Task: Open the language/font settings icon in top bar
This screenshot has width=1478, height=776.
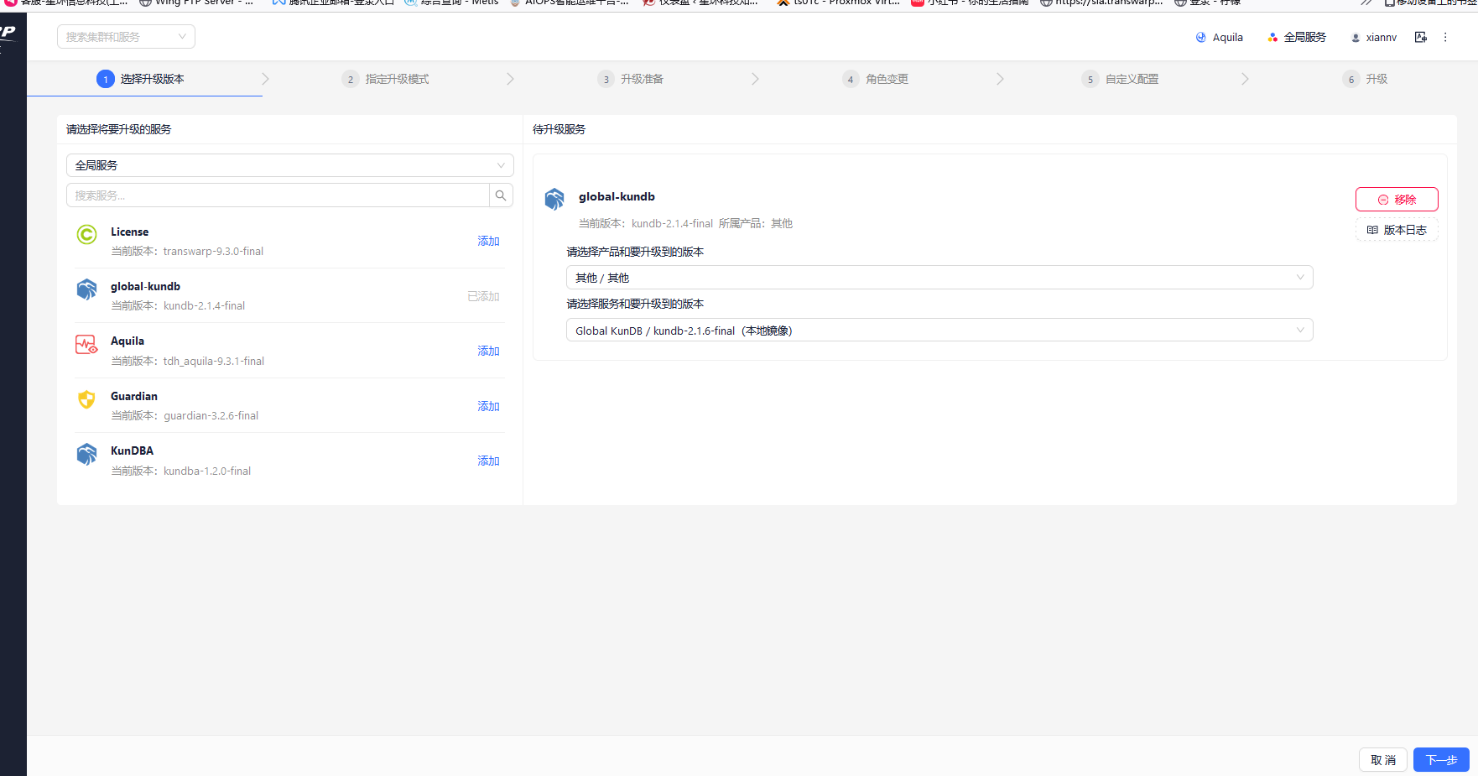Action: [1420, 37]
